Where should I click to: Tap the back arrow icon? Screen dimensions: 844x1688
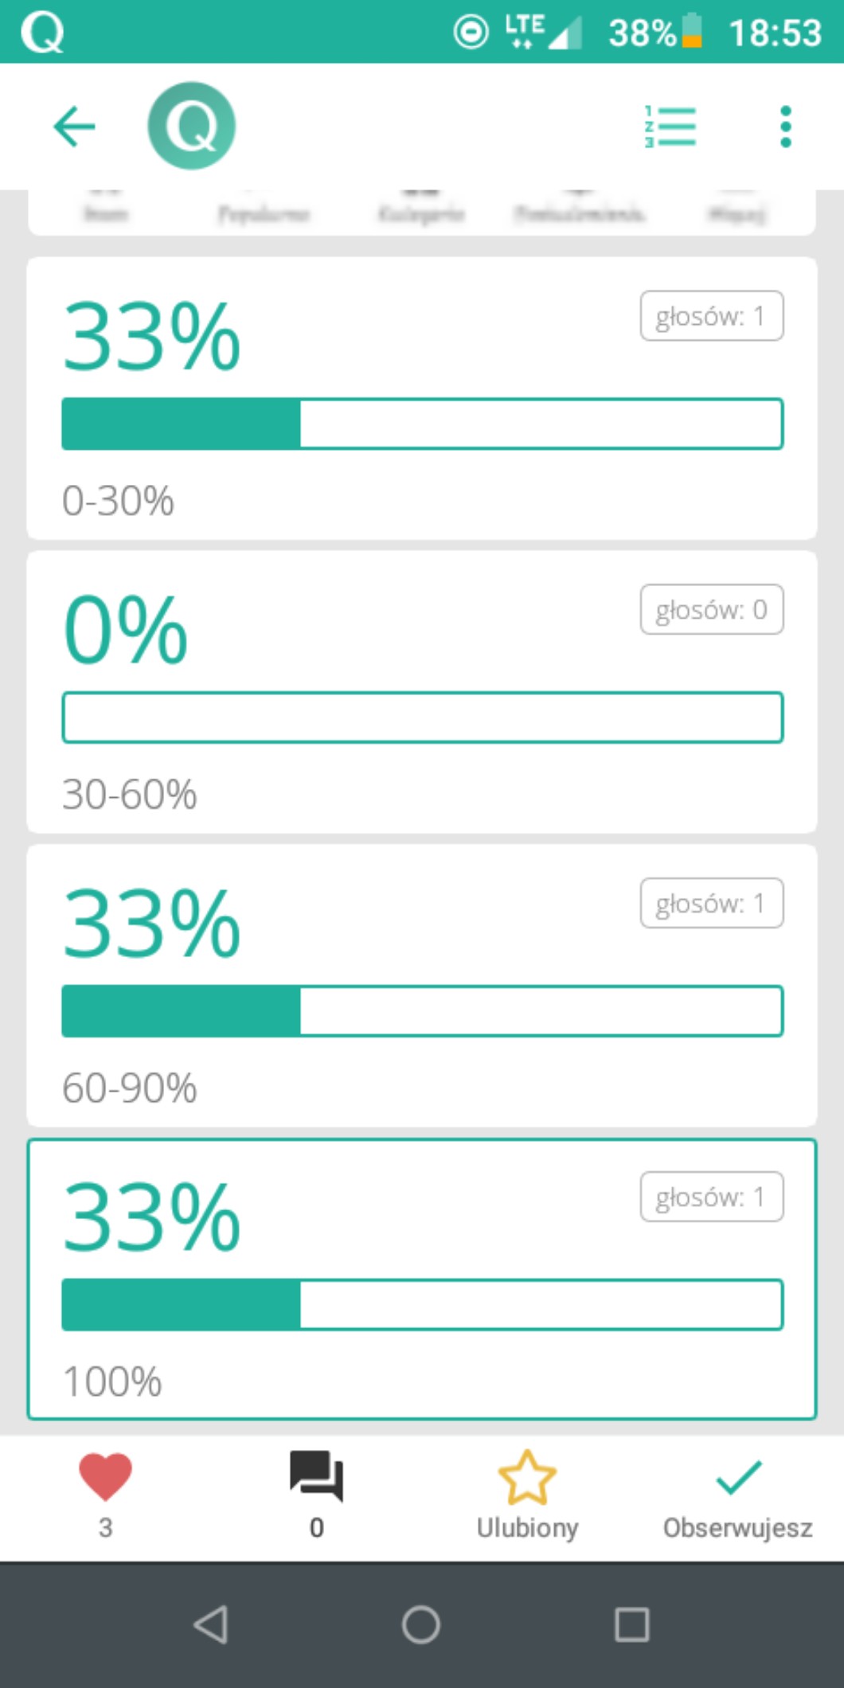pos(74,127)
